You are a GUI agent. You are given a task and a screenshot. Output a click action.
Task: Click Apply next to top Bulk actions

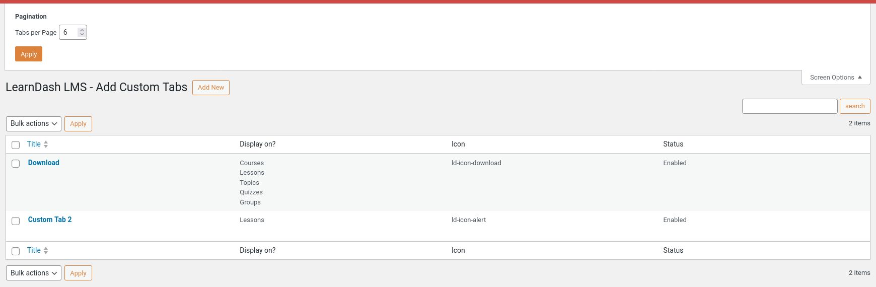tap(78, 124)
